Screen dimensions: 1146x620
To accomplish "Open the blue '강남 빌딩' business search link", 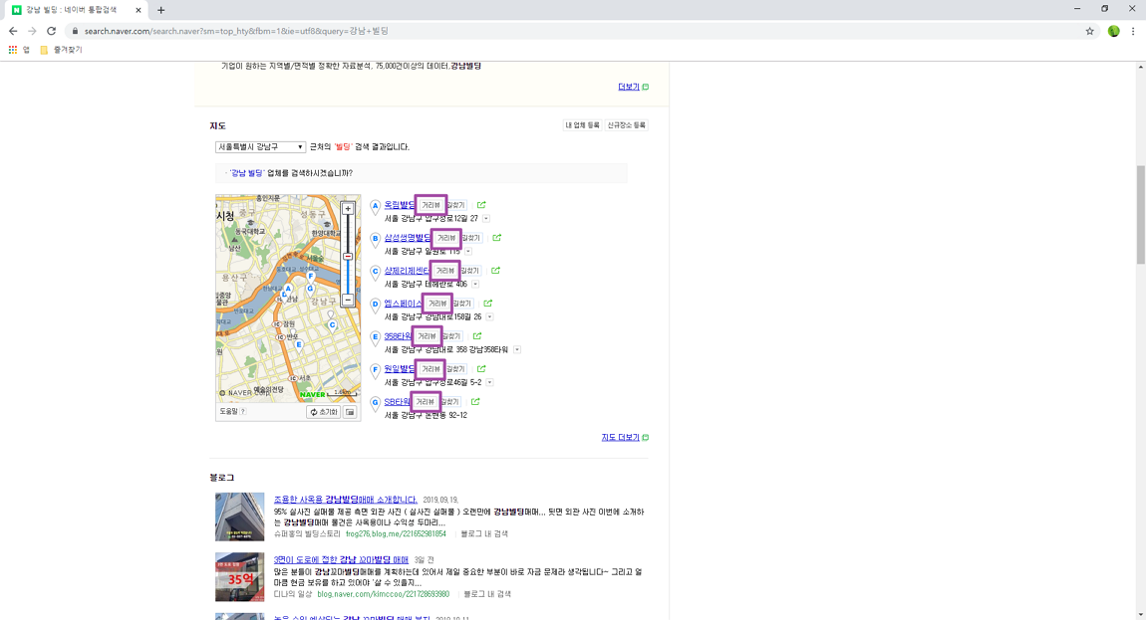I will click(x=246, y=173).
